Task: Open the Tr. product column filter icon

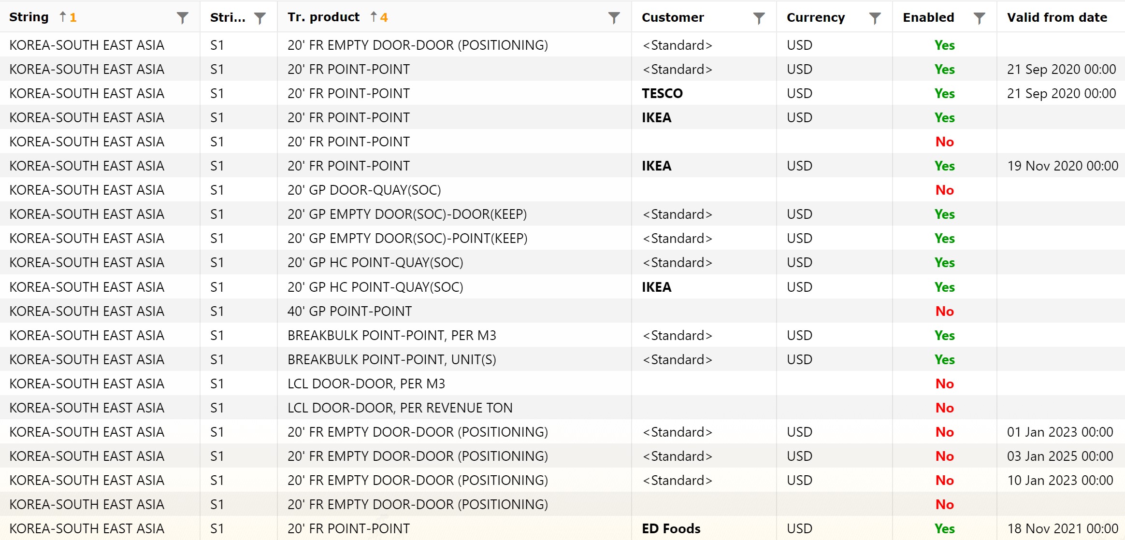Action: 614,18
